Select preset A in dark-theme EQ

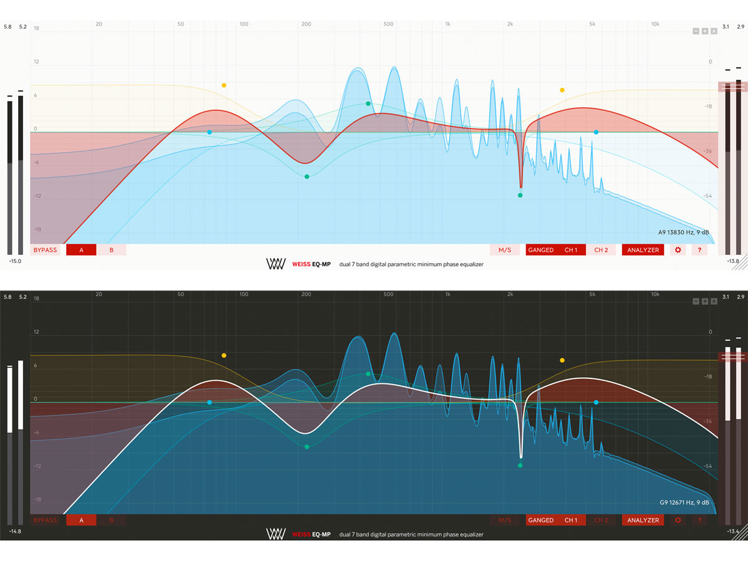(81, 520)
